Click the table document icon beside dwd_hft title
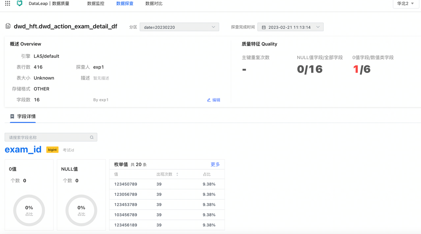 (8, 26)
